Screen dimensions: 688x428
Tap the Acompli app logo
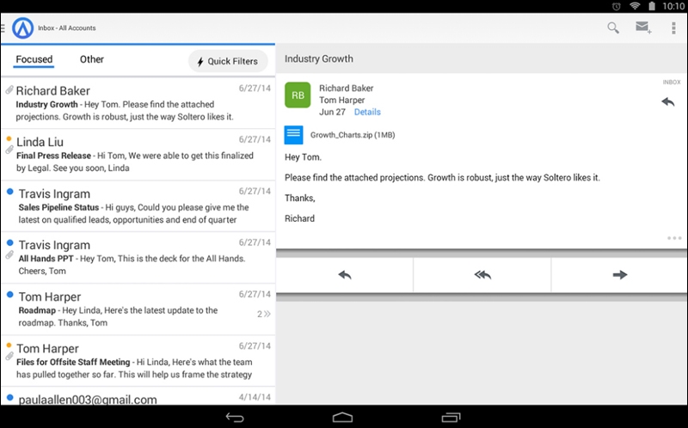click(x=23, y=28)
